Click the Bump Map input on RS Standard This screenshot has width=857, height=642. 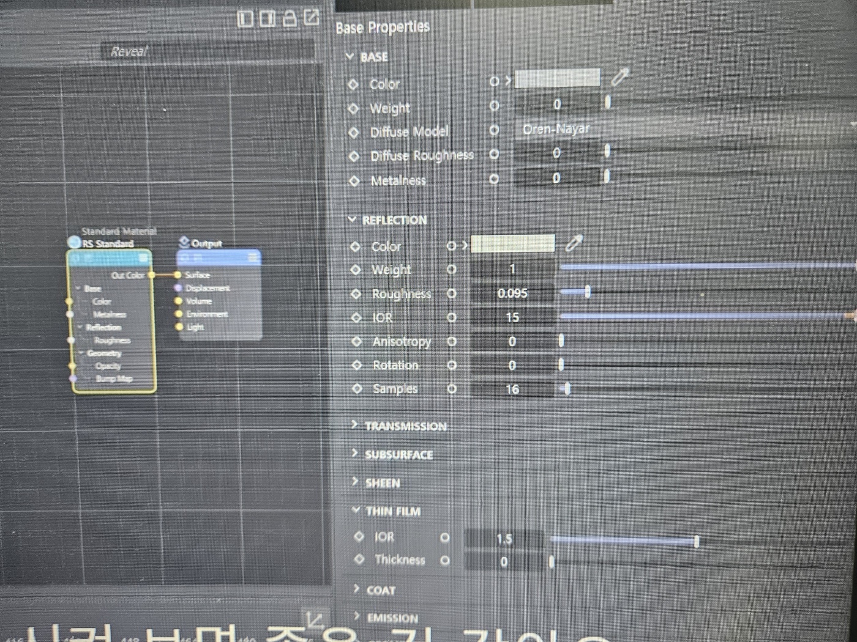(x=73, y=379)
